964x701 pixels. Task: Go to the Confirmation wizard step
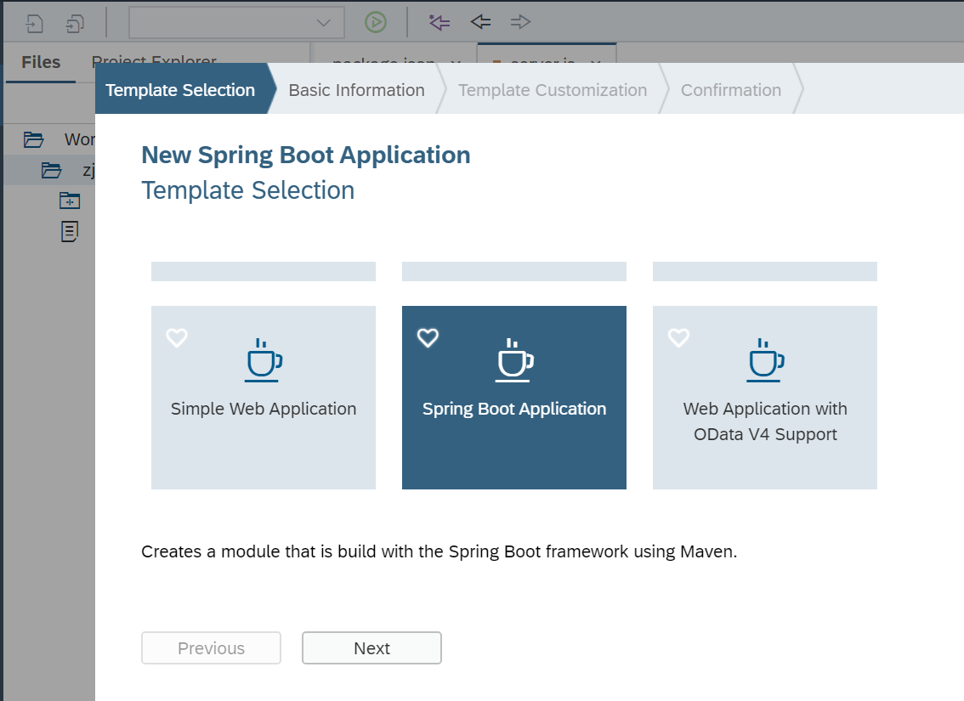tap(731, 90)
